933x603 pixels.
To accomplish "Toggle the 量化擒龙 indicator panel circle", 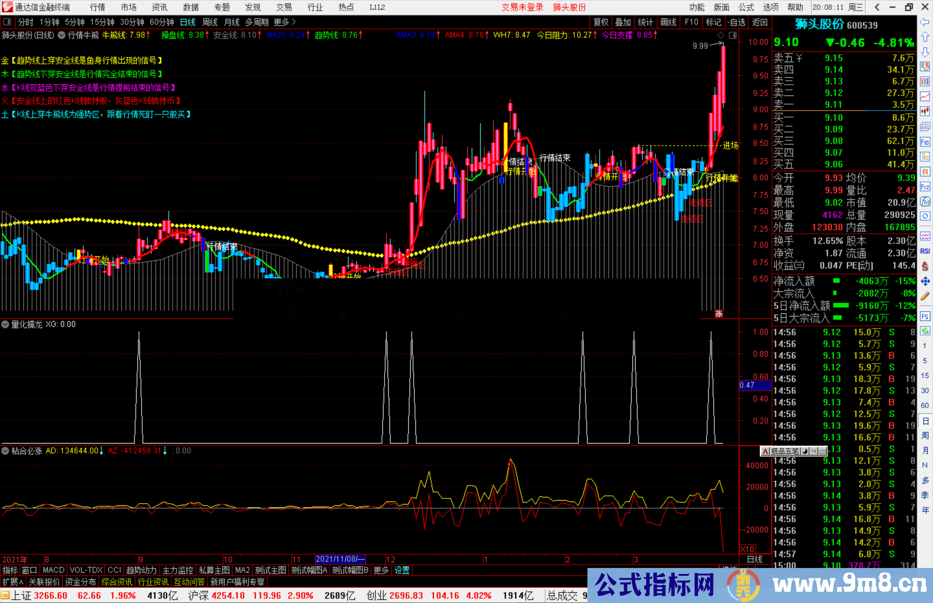I will (6, 324).
